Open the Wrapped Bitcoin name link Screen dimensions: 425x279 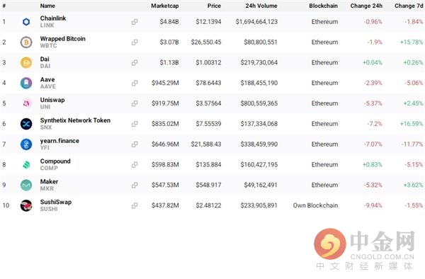point(62,39)
